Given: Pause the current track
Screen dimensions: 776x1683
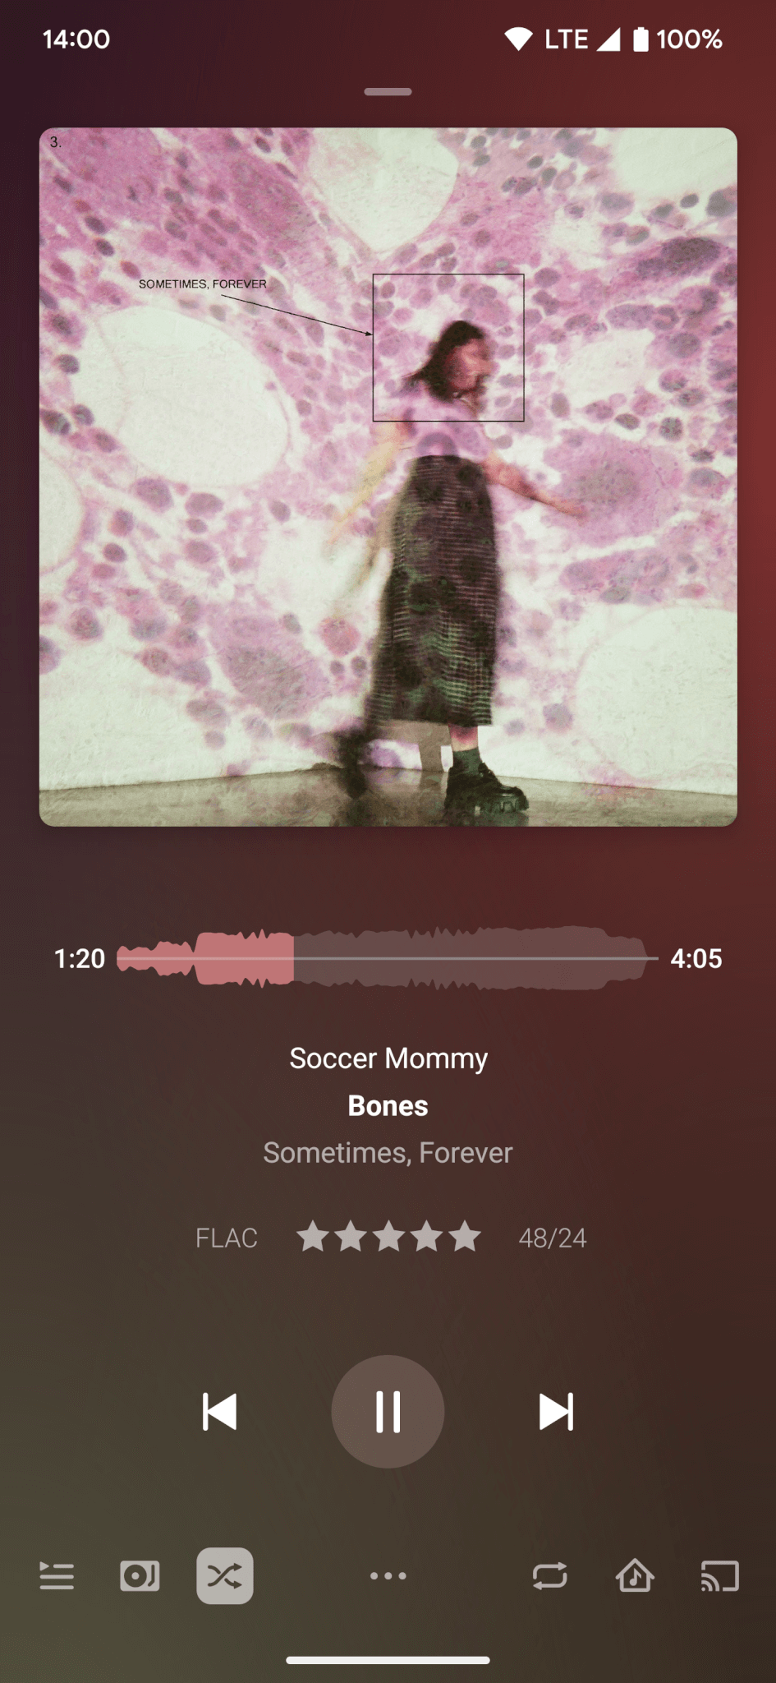Looking at the screenshot, I should pos(388,1411).
